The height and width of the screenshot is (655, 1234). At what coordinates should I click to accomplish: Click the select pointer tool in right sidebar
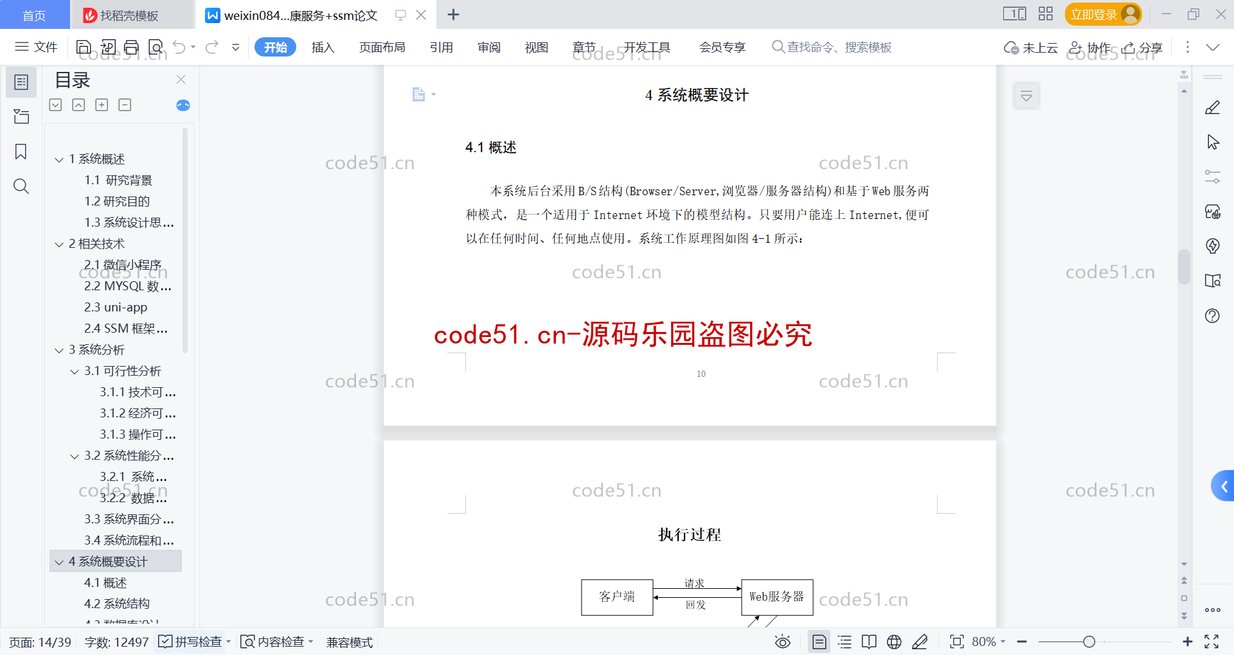point(1212,143)
